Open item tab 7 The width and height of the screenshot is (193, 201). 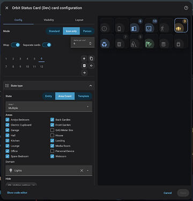pos(6,66)
